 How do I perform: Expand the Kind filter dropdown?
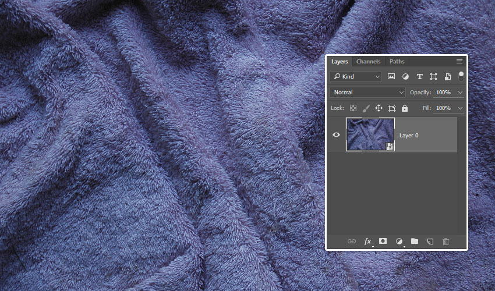(355, 76)
